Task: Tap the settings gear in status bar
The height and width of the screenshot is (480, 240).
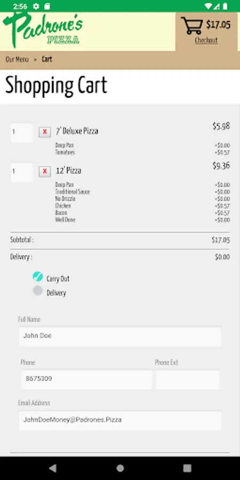Action: coord(36,6)
